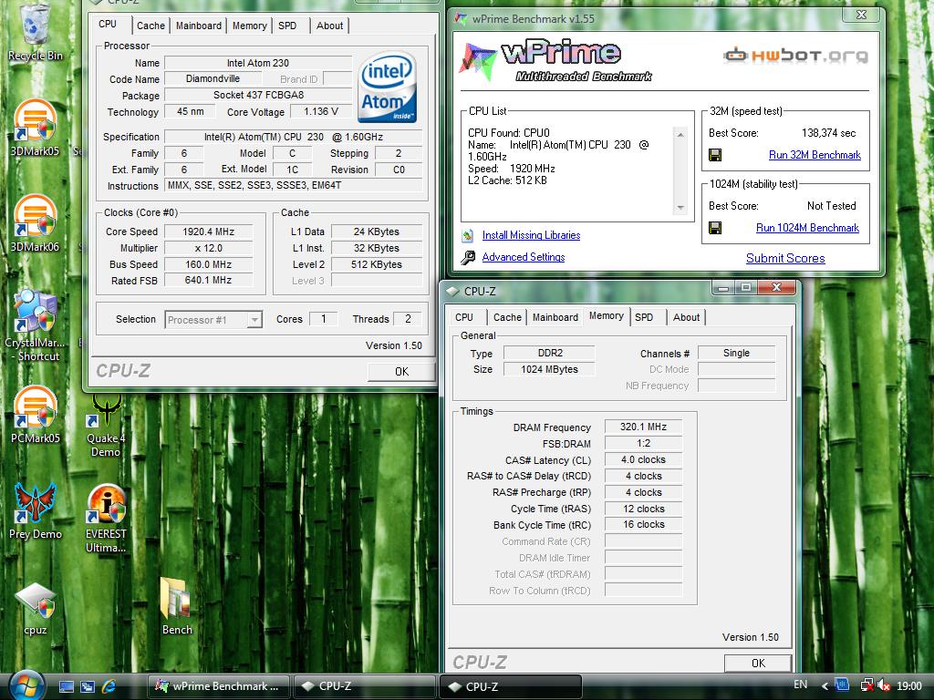Image resolution: width=934 pixels, height=700 pixels.
Task: Launch Internet Explorer from quick launch
Action: click(x=109, y=686)
